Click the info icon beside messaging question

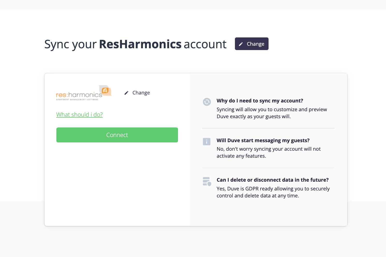click(x=206, y=142)
